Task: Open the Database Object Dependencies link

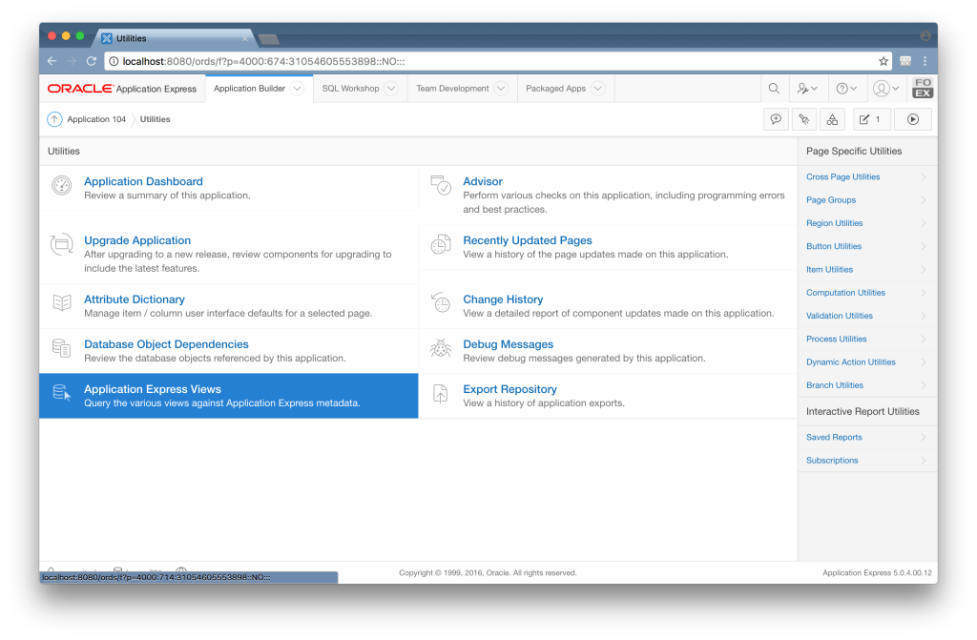Action: 166,344
